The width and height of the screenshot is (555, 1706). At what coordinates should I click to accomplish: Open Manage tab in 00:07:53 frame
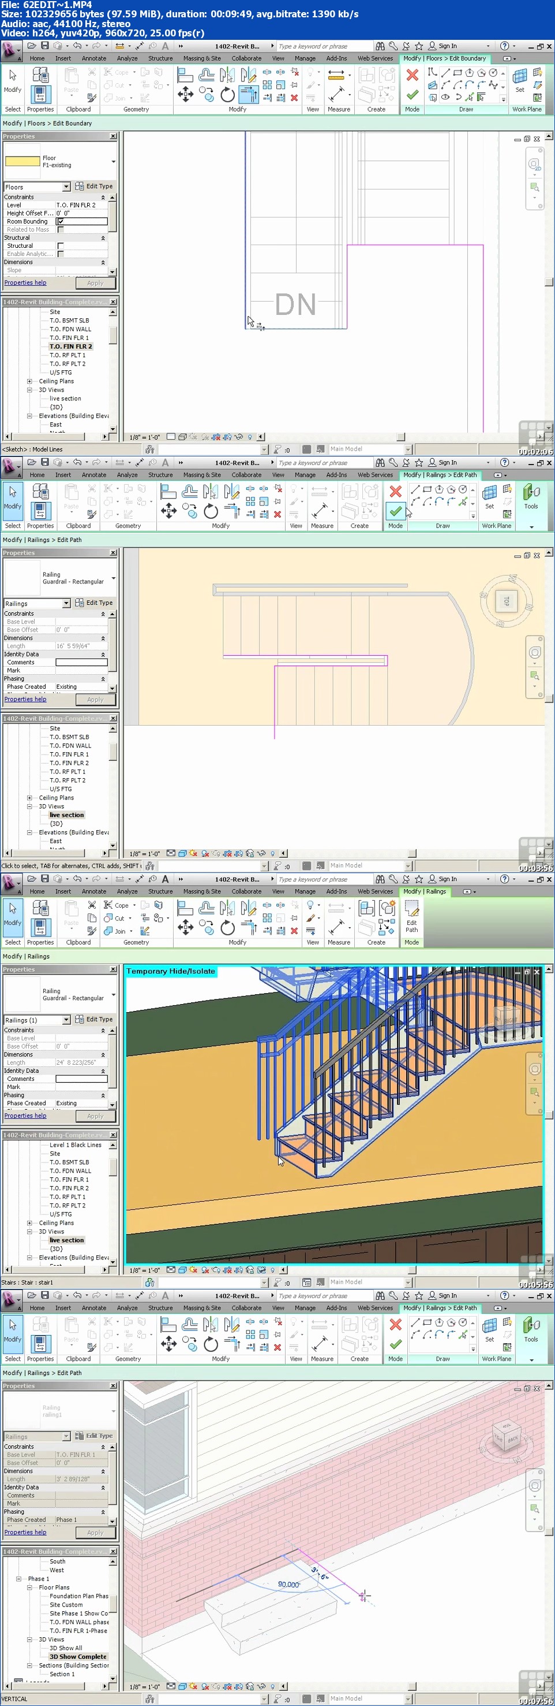coord(305,1309)
